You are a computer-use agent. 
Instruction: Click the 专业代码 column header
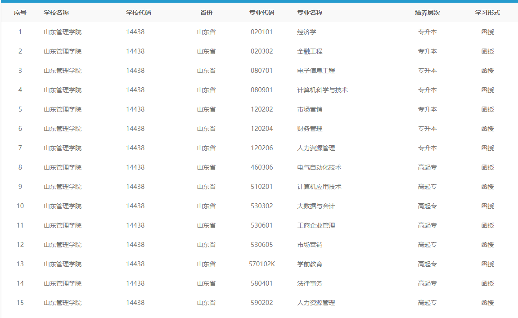tap(261, 13)
